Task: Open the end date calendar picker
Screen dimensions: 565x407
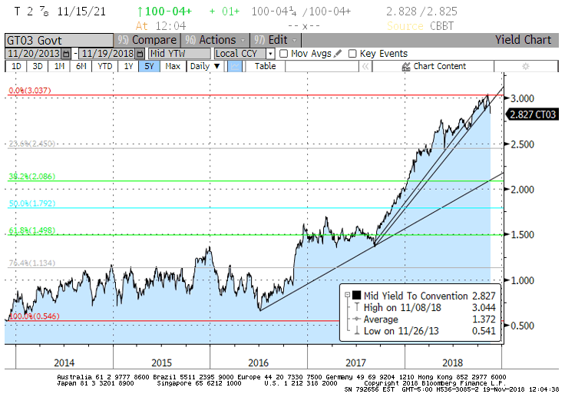Action: [140, 54]
